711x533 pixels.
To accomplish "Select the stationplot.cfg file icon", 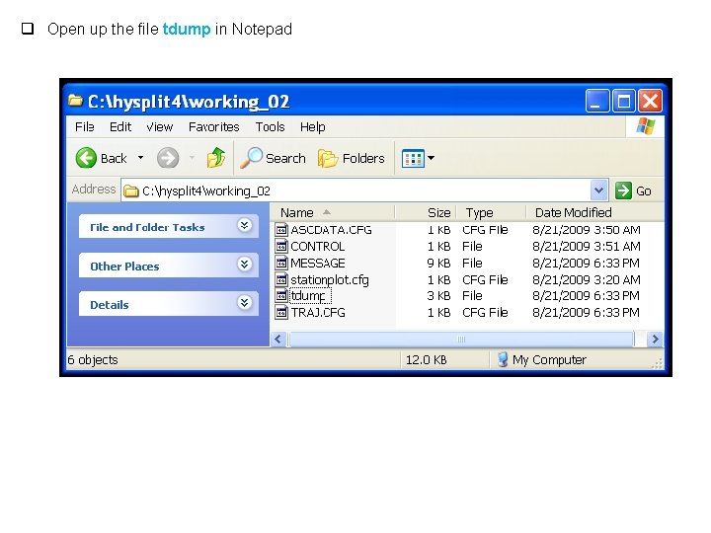I will point(281,279).
